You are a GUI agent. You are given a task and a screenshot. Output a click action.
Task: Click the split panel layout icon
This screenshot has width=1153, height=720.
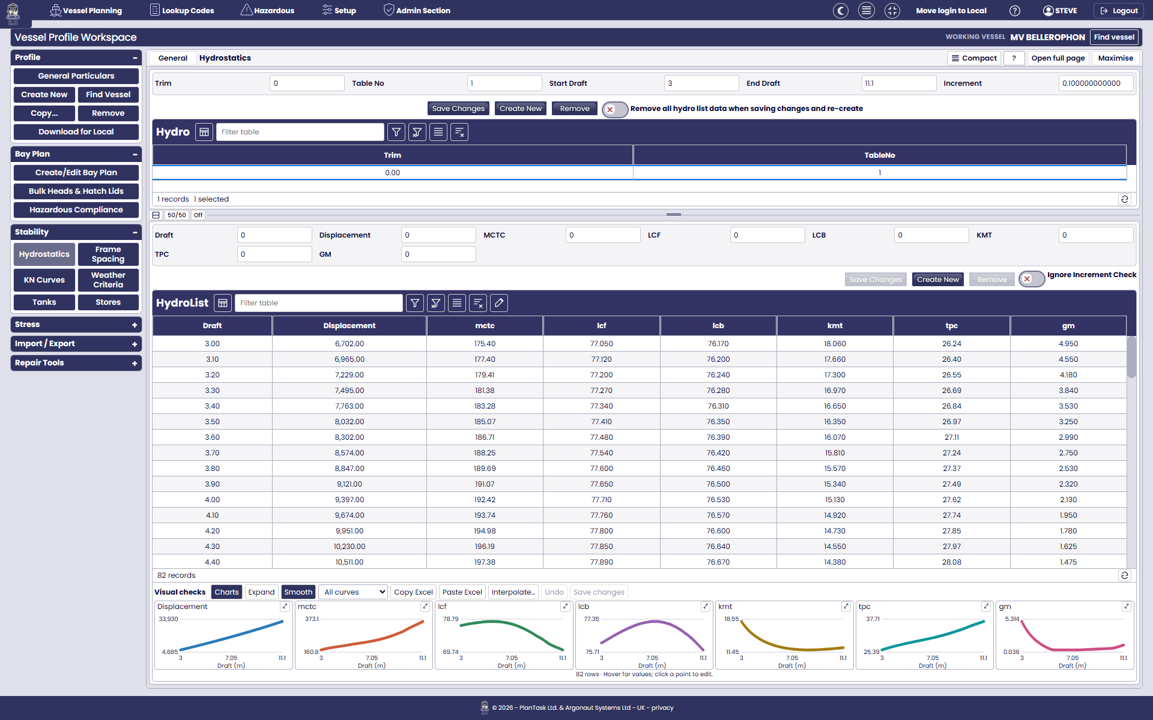click(x=156, y=215)
